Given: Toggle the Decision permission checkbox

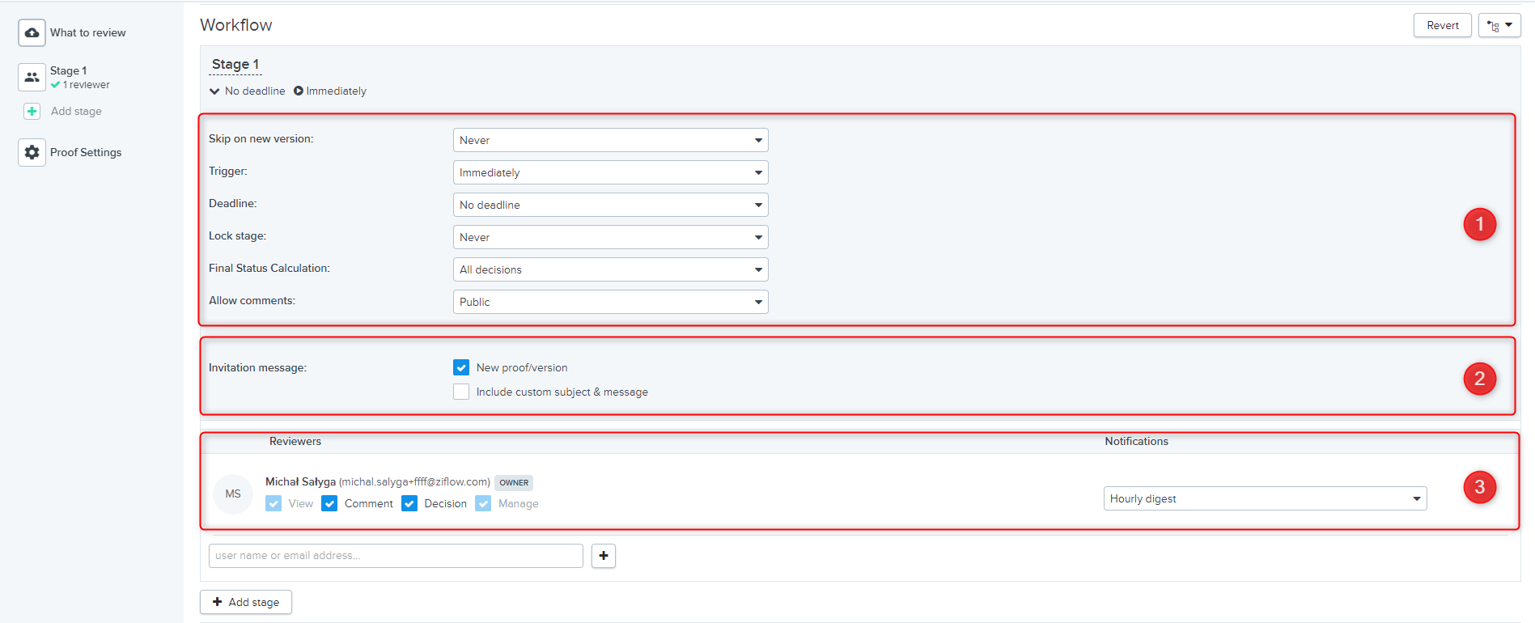Looking at the screenshot, I should (409, 503).
